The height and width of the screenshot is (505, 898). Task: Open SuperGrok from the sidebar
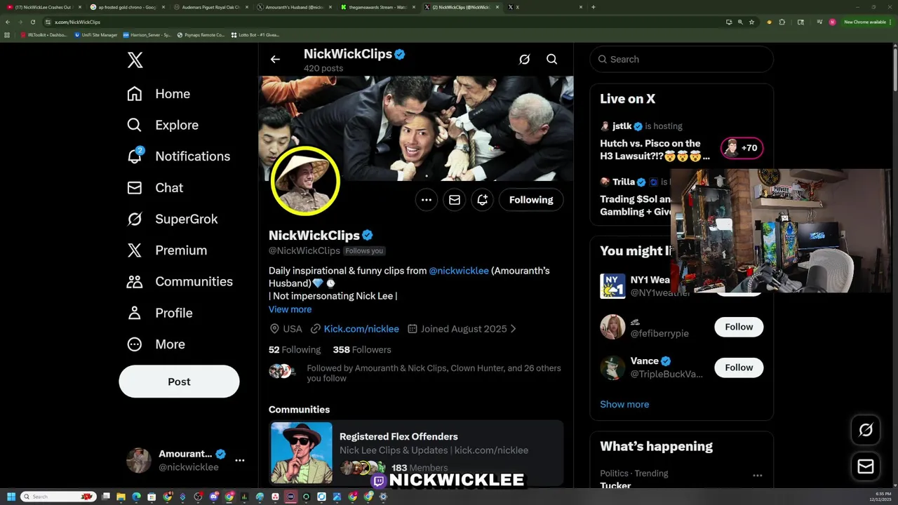click(172, 219)
